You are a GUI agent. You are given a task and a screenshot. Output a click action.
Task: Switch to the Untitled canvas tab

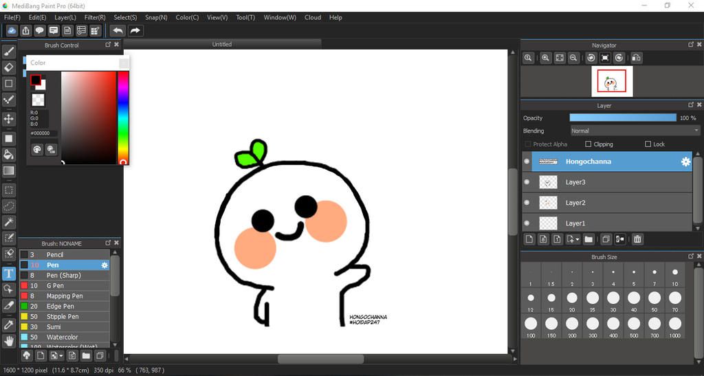click(x=222, y=44)
